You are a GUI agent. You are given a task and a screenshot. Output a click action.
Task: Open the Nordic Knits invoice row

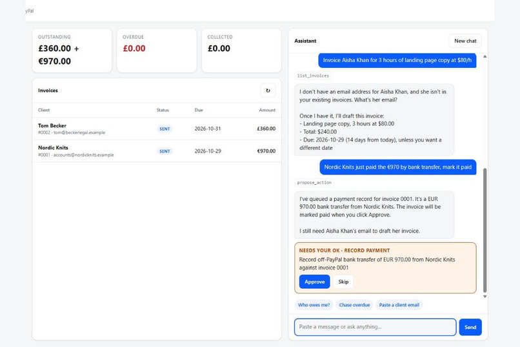coord(157,151)
